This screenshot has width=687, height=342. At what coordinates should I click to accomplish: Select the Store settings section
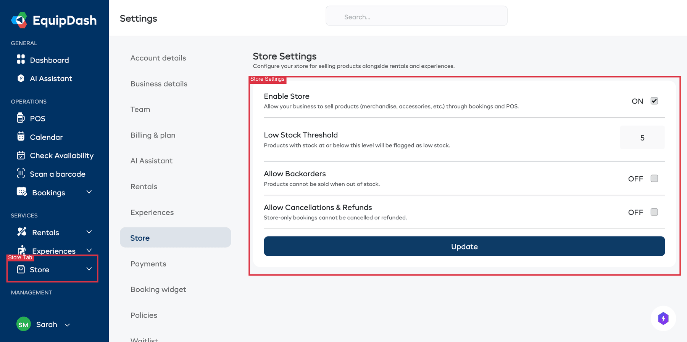point(176,238)
